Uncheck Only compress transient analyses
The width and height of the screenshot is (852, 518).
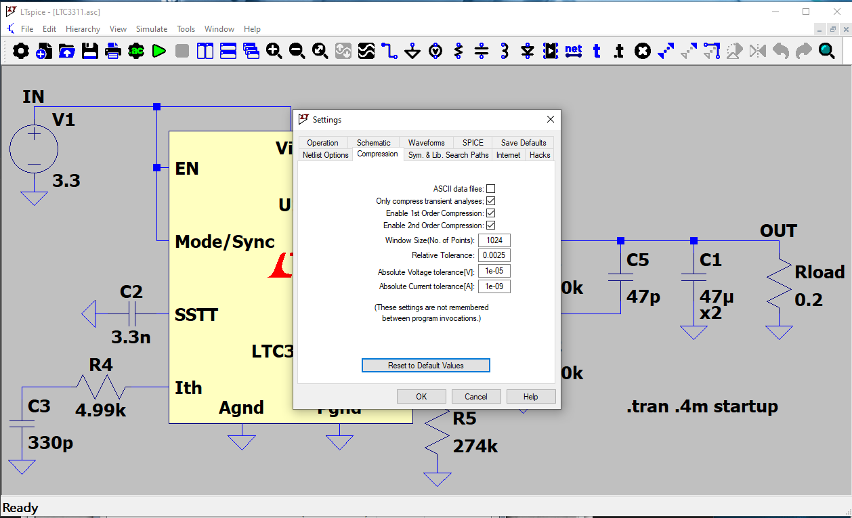[x=491, y=201]
